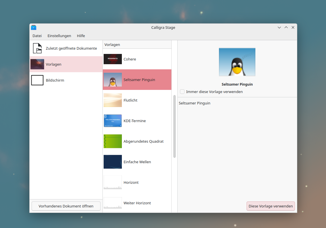The width and height of the screenshot is (326, 228).
Task: Open the Hilfe menu
Action: (81, 36)
